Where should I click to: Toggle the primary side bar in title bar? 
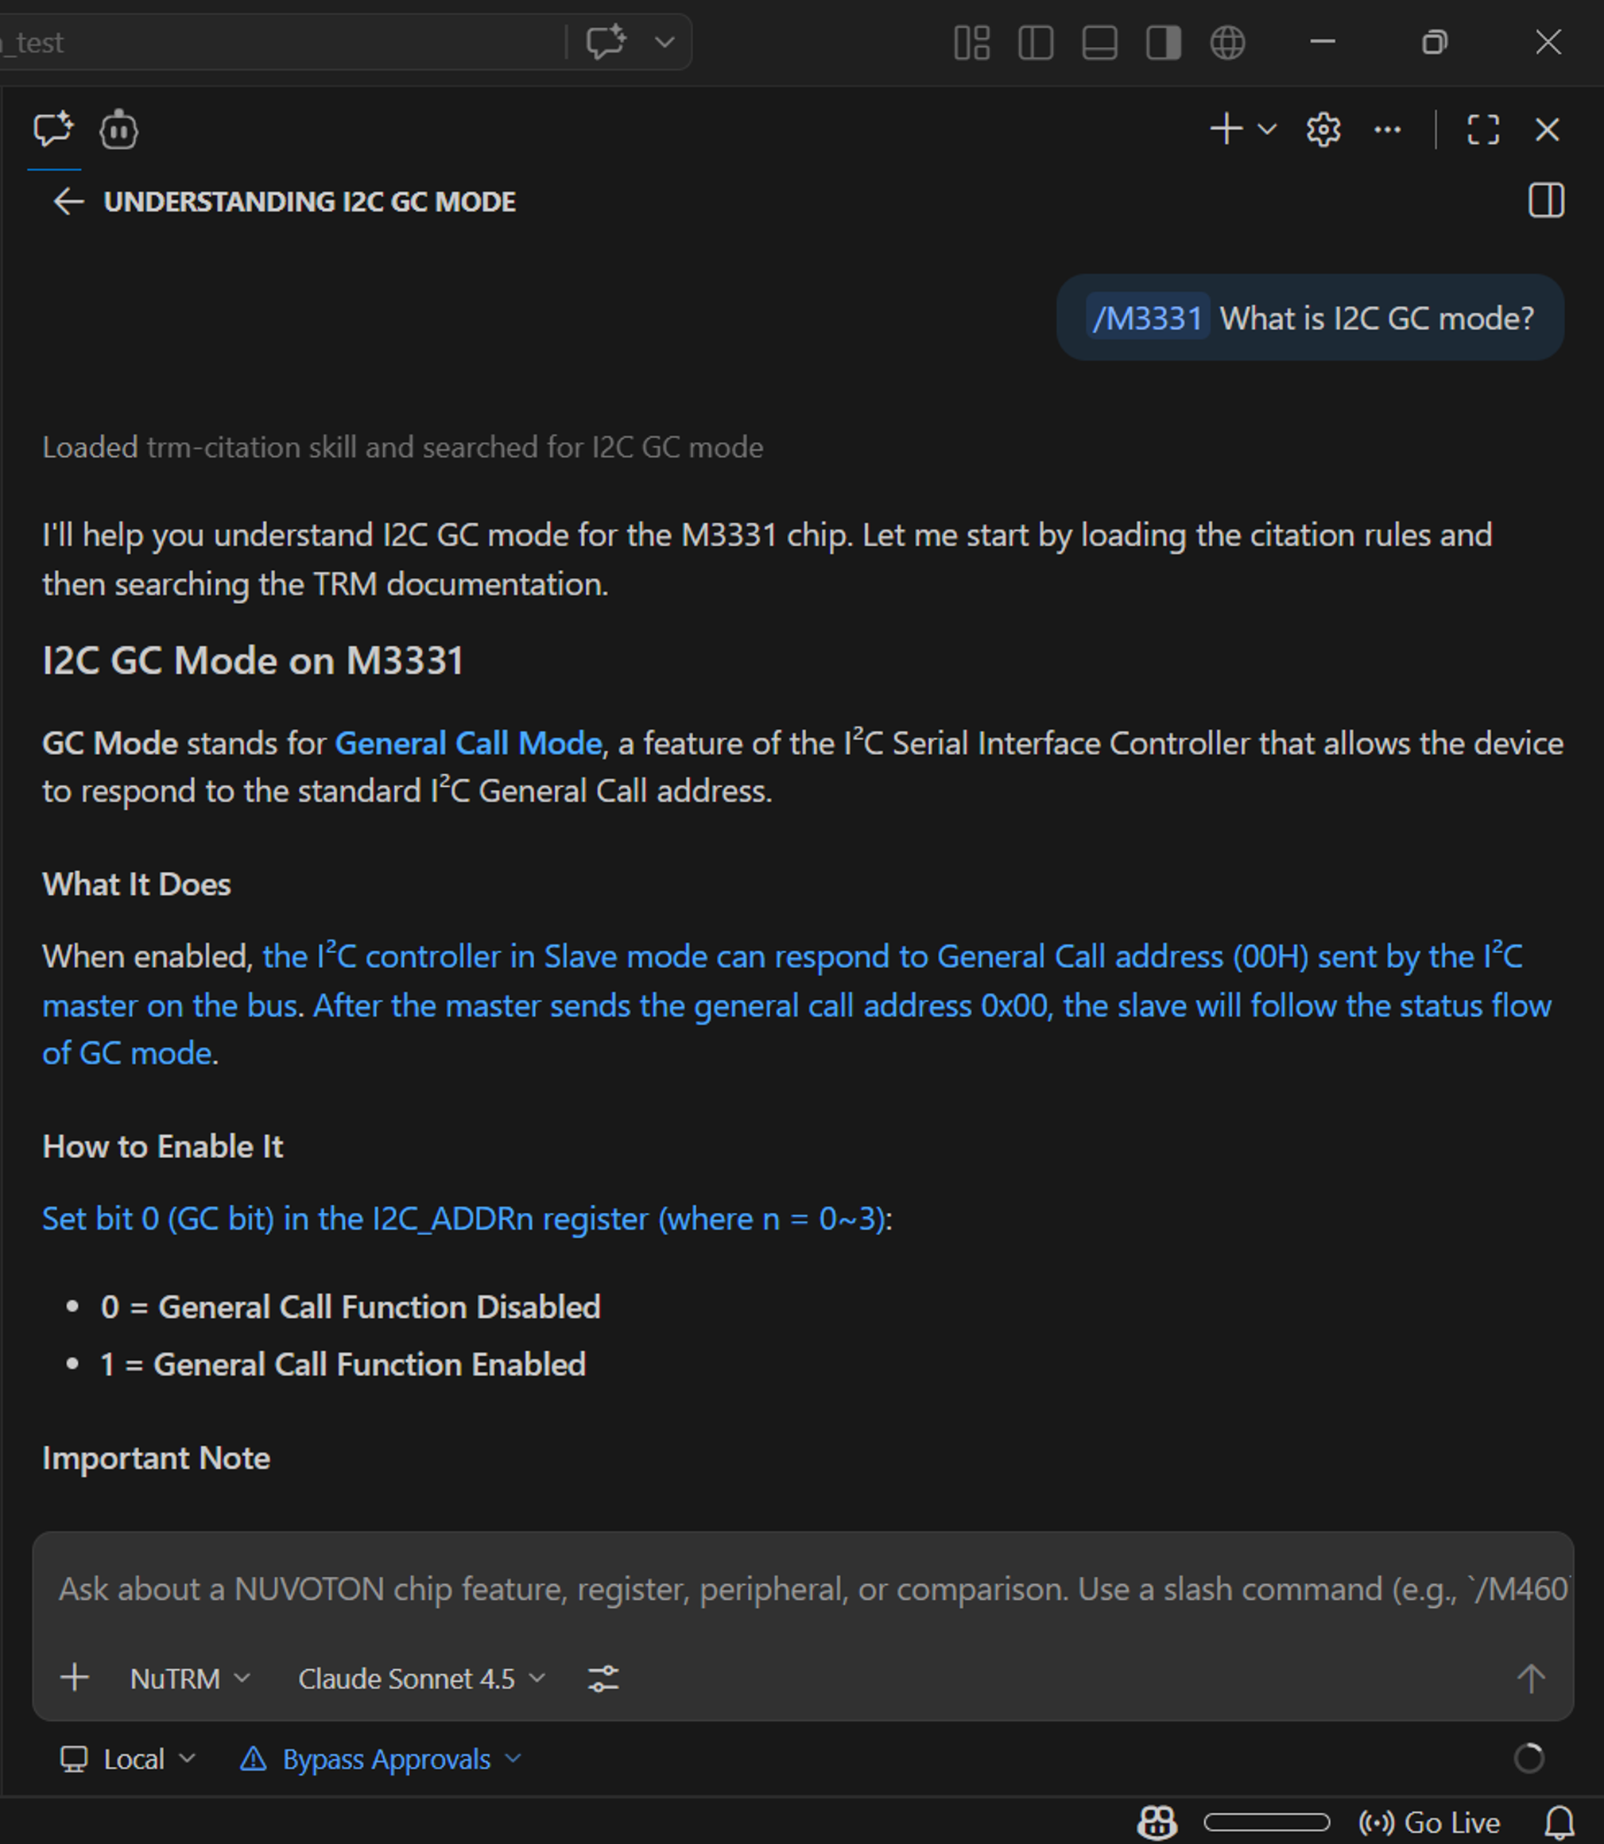(1036, 42)
